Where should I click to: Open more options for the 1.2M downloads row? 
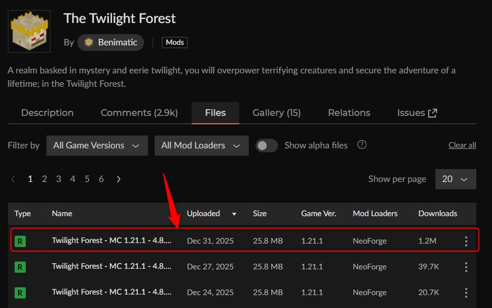pos(466,241)
